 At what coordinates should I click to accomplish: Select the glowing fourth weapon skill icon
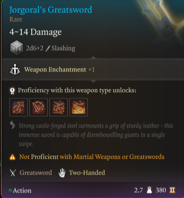coord(78,107)
